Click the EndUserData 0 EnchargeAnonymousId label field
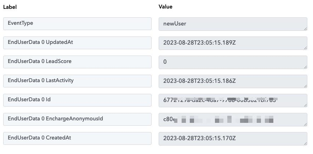This screenshot has height=154, width=313. point(77,119)
